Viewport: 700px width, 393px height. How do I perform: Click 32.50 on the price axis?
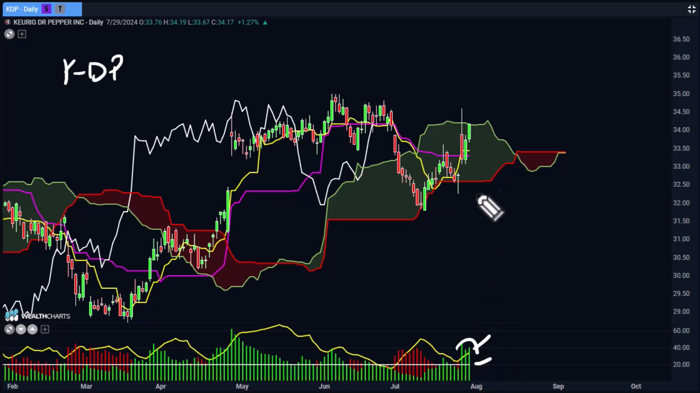681,184
